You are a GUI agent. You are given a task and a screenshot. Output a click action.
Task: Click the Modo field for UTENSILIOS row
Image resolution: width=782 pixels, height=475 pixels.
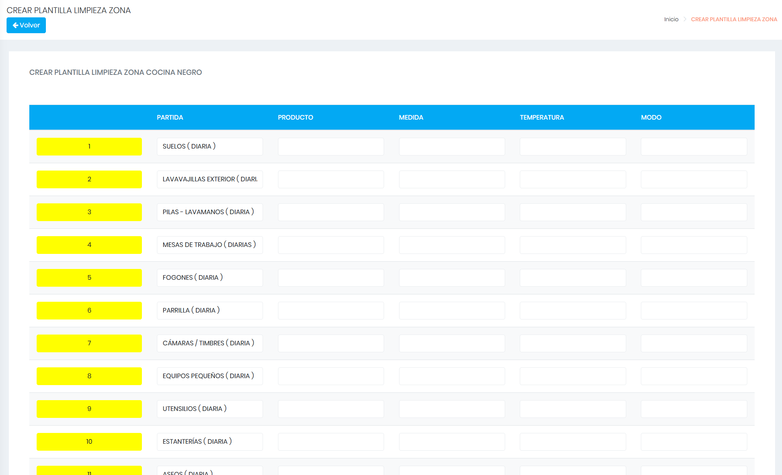pos(694,409)
